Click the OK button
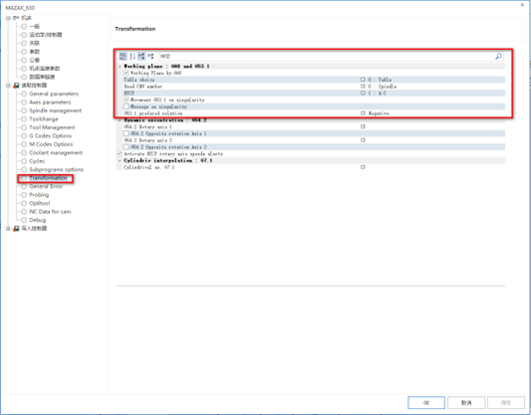531x415 pixels. (426, 403)
